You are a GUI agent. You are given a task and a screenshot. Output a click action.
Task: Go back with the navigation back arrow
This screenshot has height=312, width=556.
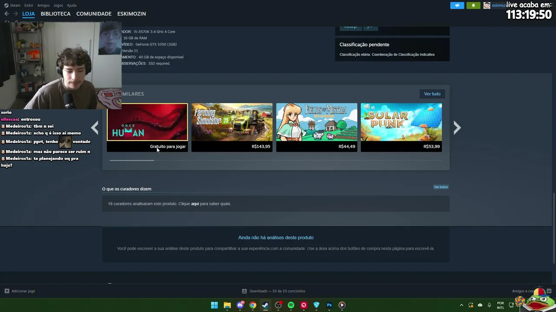tap(7, 14)
